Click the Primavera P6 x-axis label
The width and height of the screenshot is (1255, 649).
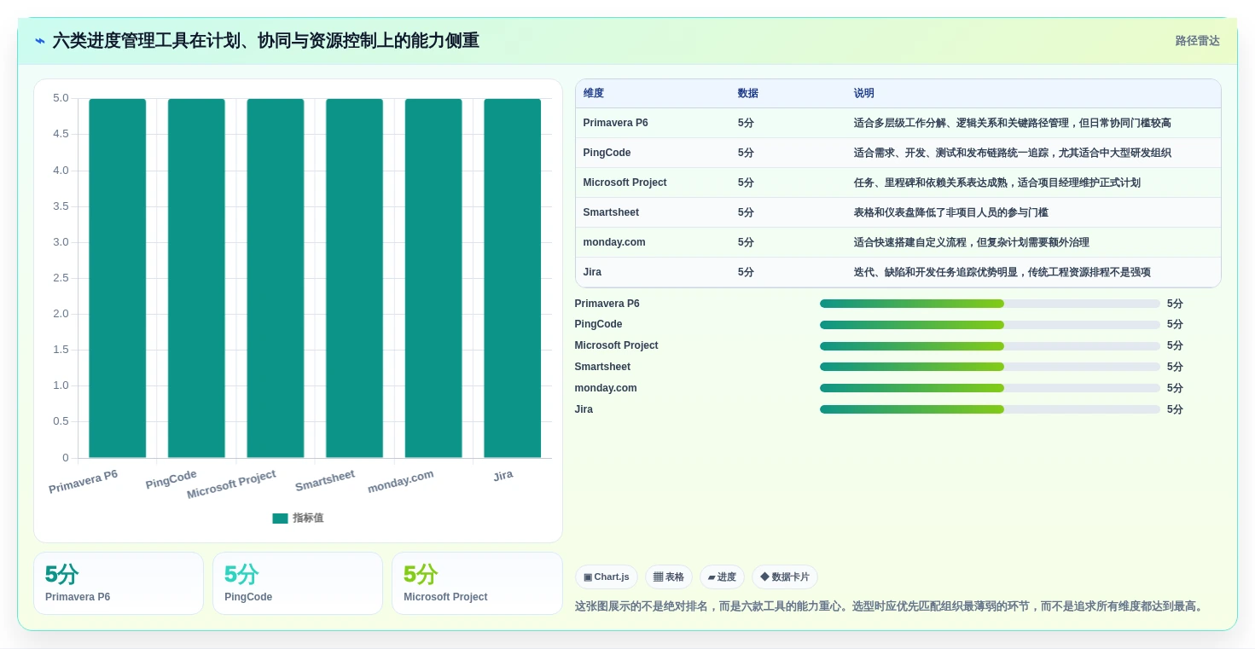pyautogui.click(x=84, y=482)
